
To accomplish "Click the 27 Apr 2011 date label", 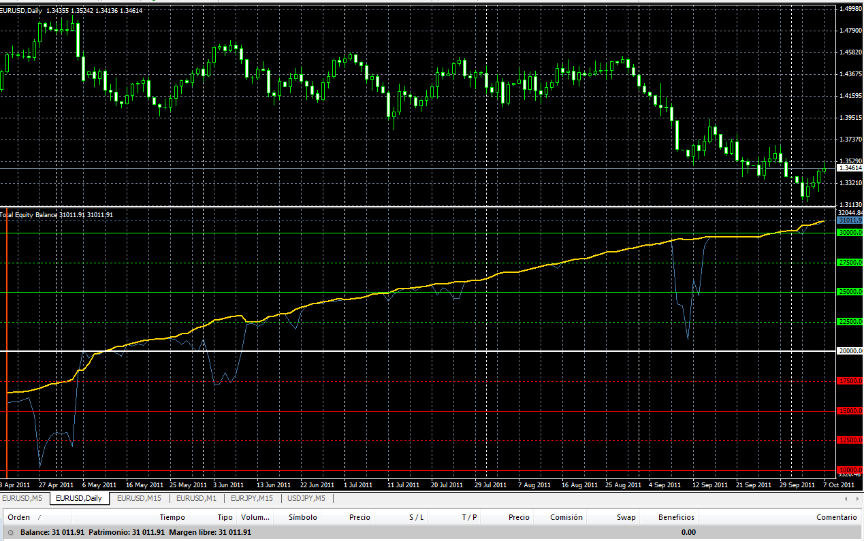I will [x=56, y=485].
